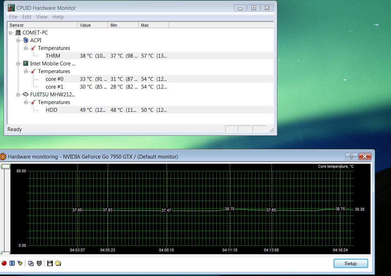391x276 pixels.
Task: Click the FUJITSU MHW212 label
Action: pos(52,94)
